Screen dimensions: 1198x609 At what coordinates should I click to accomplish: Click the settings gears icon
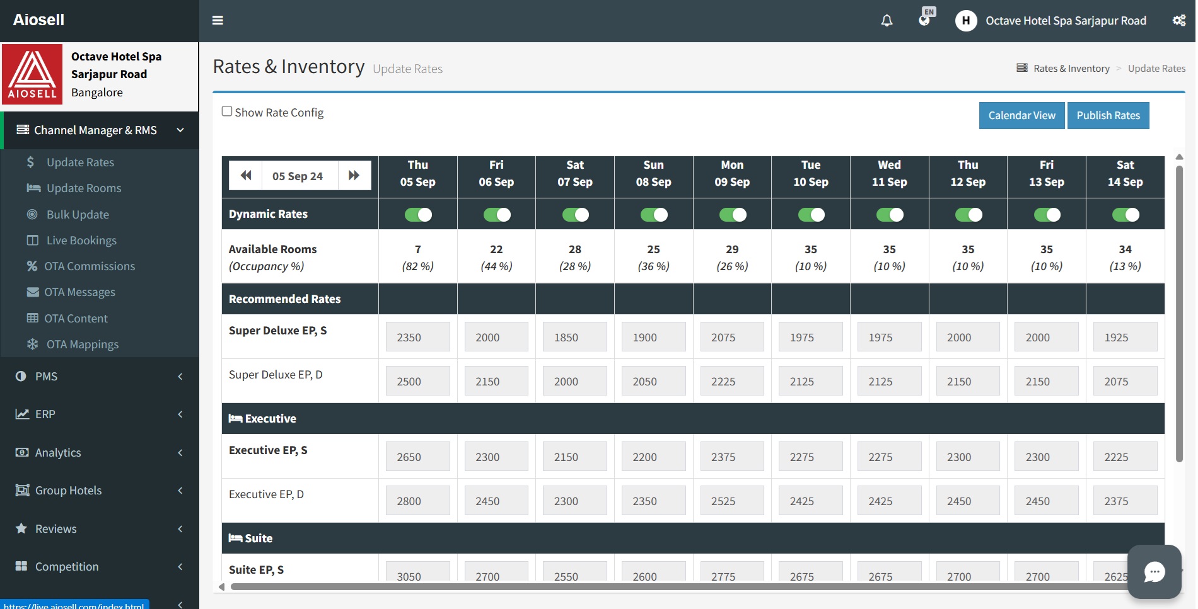[x=1178, y=21]
